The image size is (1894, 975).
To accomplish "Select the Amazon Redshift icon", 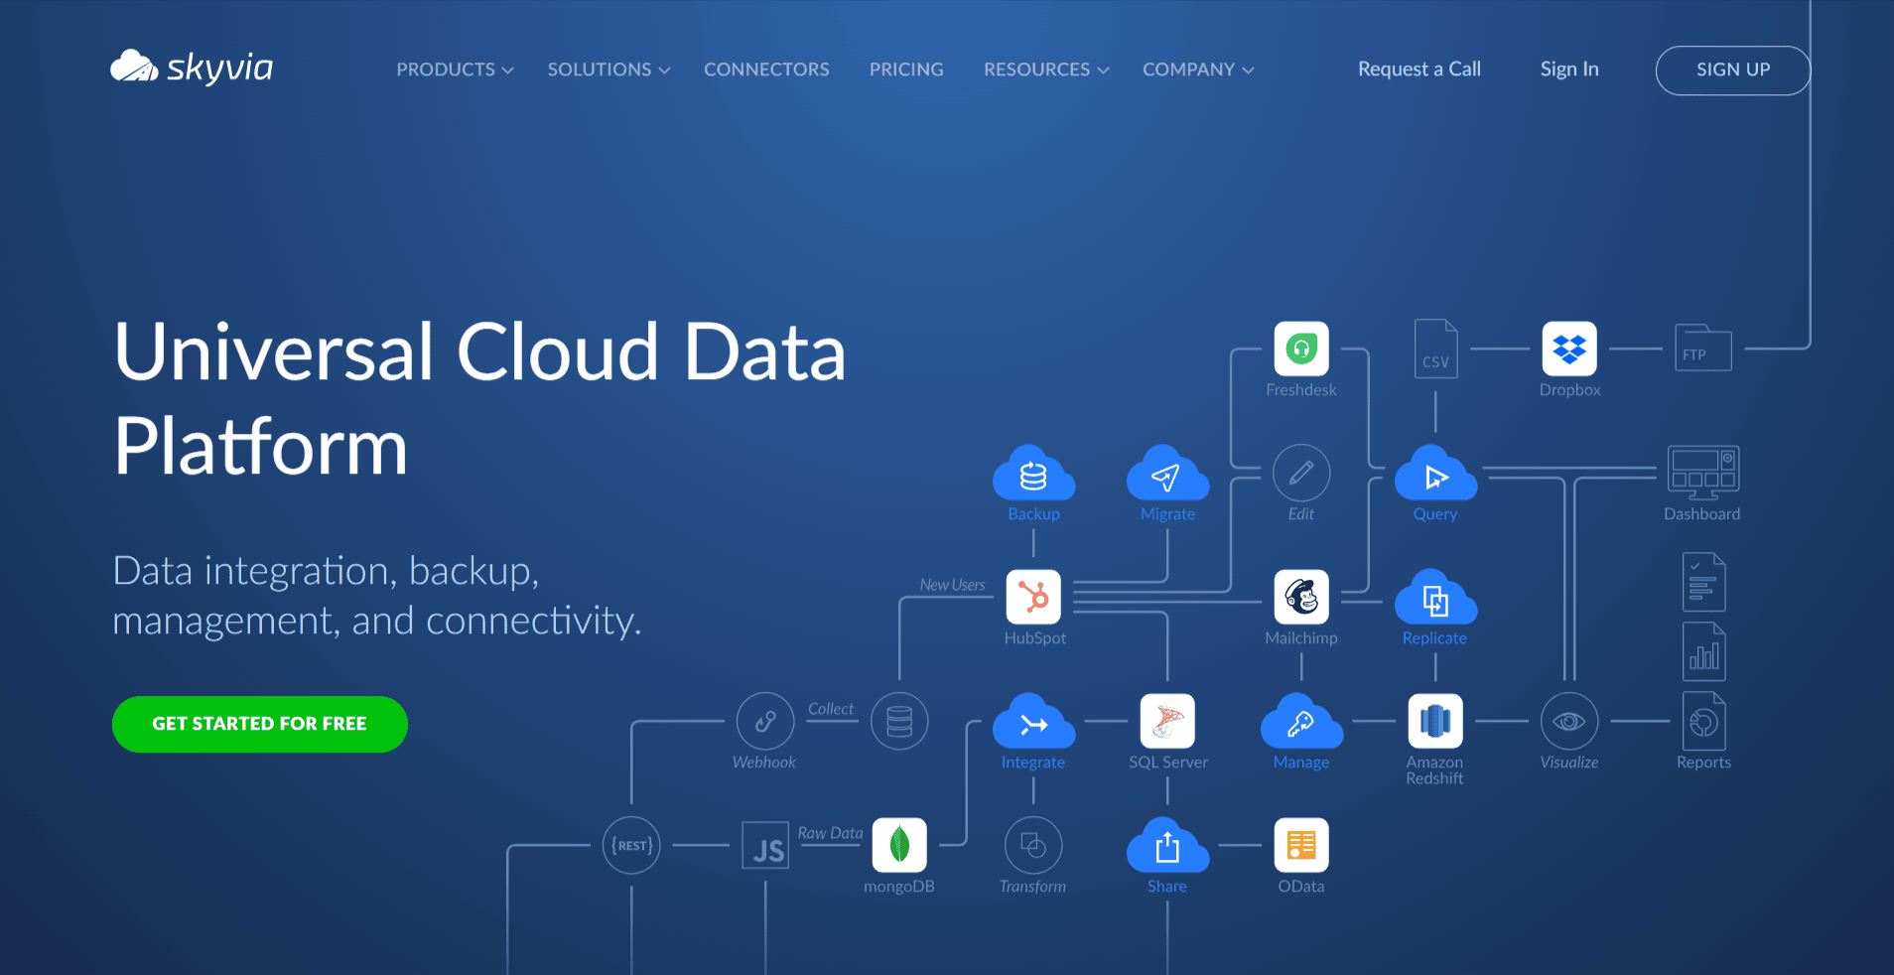I will [1435, 721].
